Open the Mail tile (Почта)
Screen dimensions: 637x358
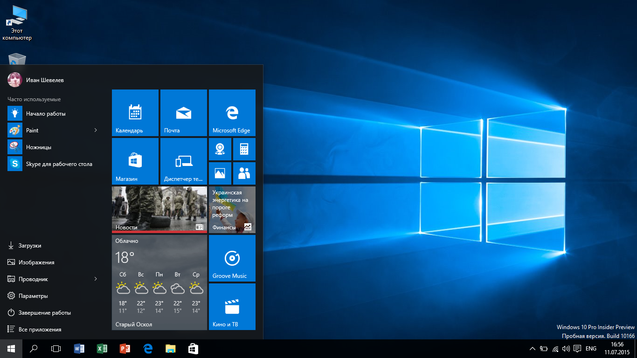click(x=184, y=113)
